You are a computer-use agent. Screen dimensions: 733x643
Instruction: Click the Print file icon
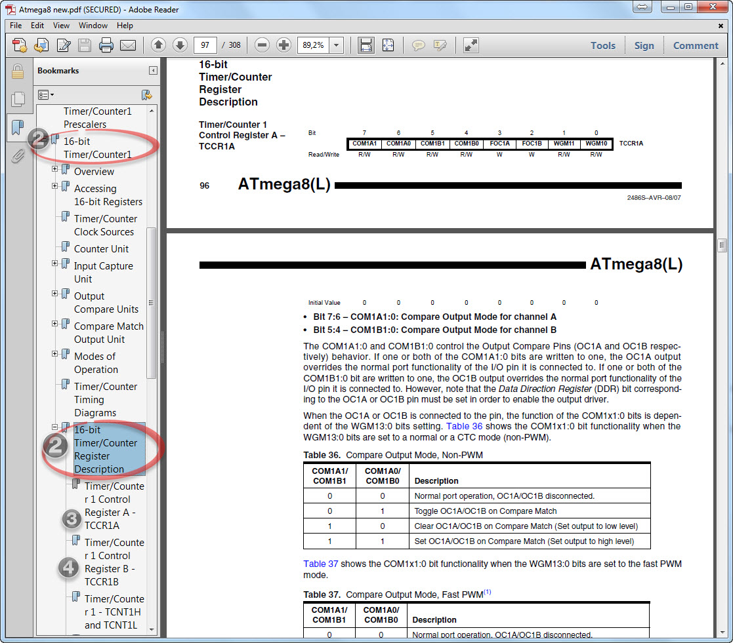[106, 45]
